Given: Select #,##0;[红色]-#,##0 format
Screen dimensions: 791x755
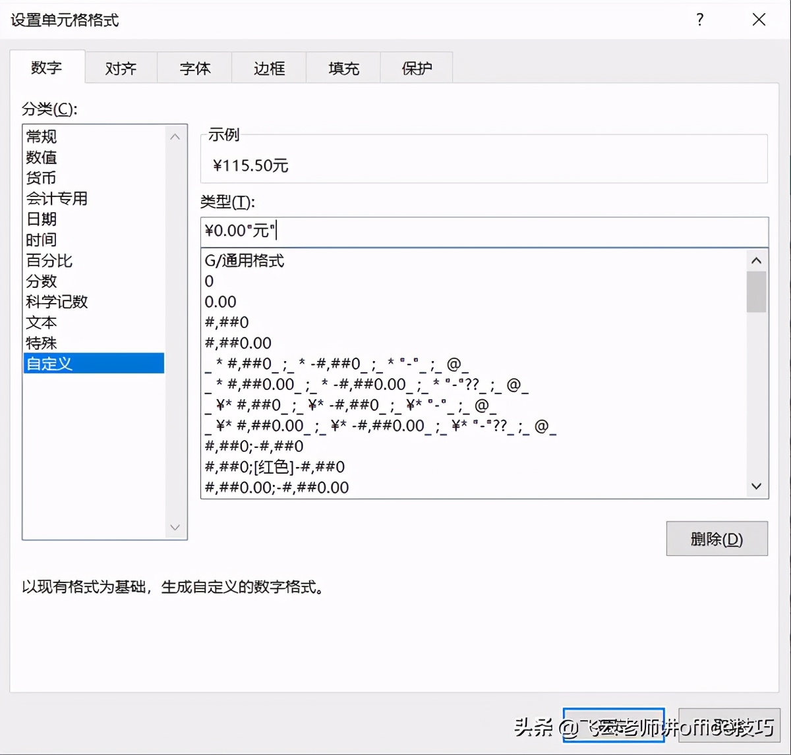Looking at the screenshot, I should pos(473,466).
